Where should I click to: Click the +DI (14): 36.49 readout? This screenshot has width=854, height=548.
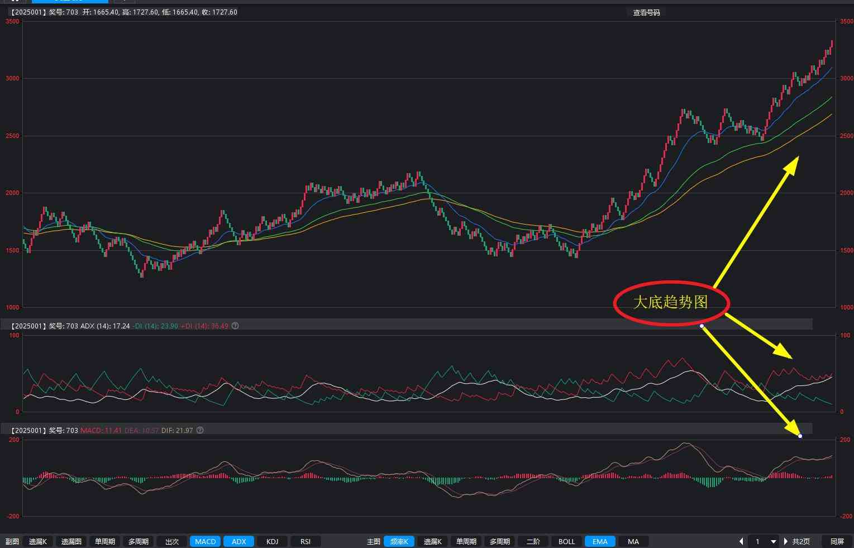coord(204,326)
